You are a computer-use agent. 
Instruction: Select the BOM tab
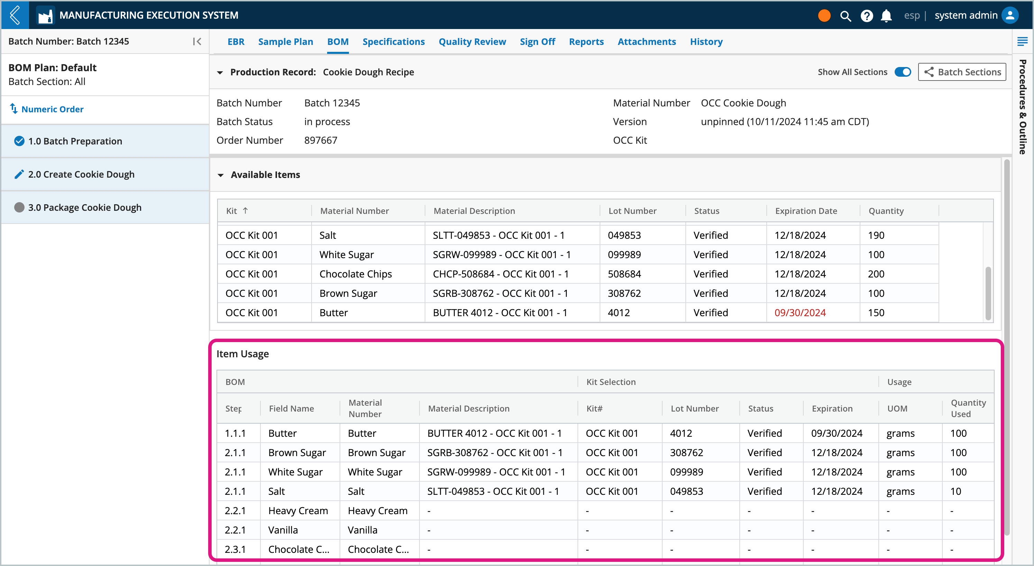point(338,41)
